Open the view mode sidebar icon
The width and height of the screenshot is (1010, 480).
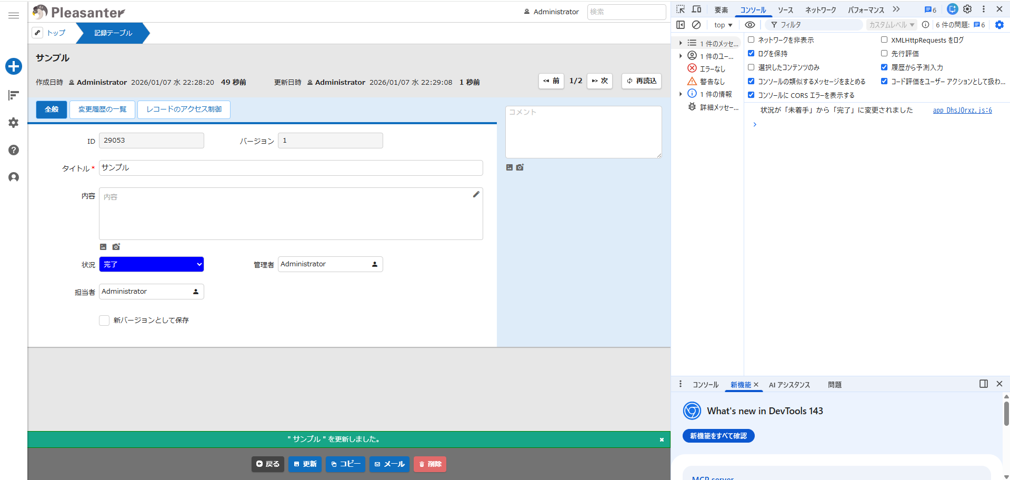(14, 95)
